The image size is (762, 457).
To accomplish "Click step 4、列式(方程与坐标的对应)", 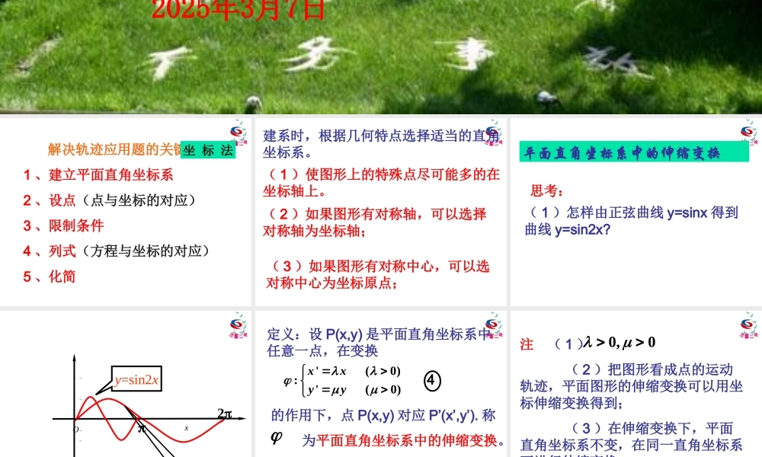I will [x=116, y=251].
